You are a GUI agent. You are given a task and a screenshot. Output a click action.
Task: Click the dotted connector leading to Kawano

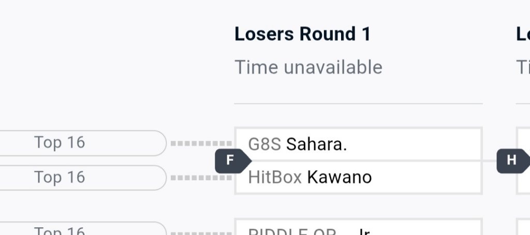(201, 178)
